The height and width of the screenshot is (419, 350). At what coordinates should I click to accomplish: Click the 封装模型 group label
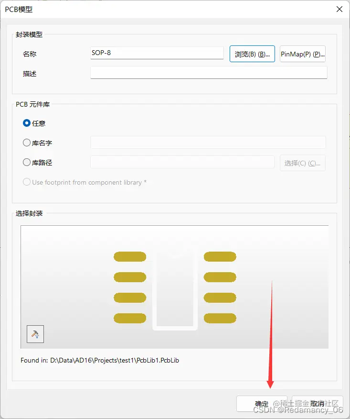(x=29, y=34)
